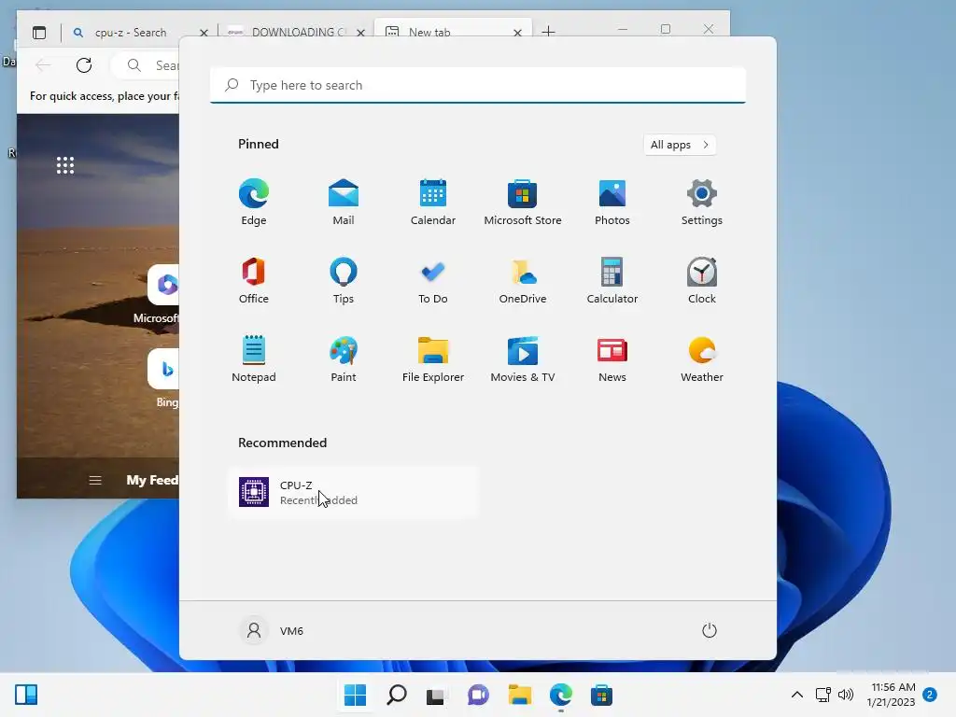Screen dimensions: 956x717
Task: Open the network status tray icon
Action: point(823,695)
